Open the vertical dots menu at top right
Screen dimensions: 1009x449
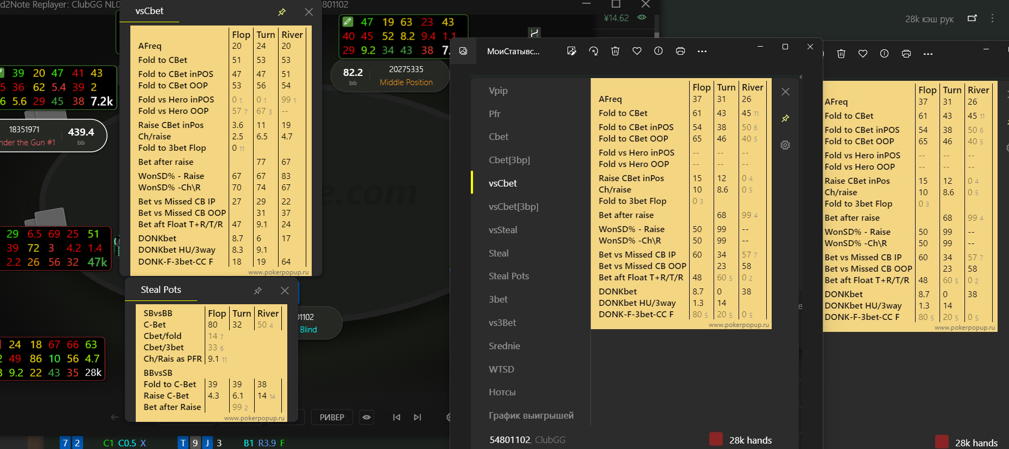click(x=992, y=18)
